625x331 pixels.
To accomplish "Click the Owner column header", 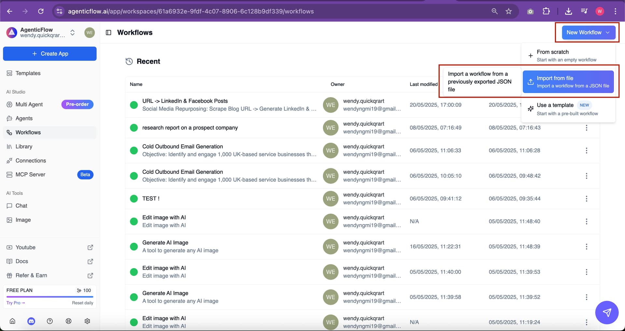I will click(x=338, y=84).
